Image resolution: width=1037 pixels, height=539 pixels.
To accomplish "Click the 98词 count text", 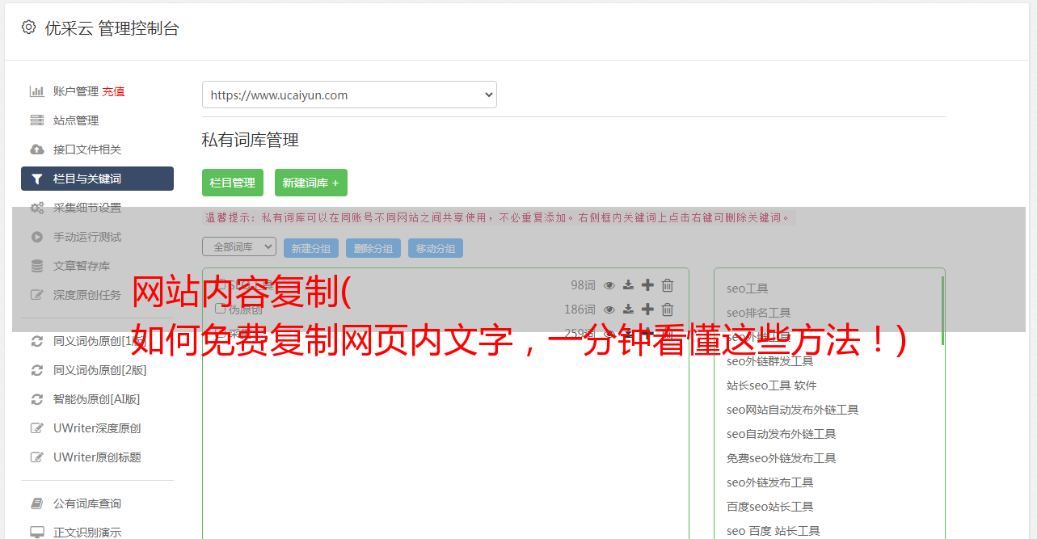I will click(x=583, y=284).
